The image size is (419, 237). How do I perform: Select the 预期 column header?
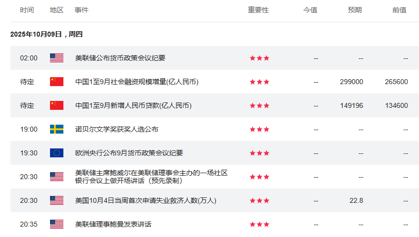355,10
